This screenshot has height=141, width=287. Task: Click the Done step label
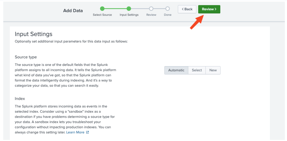coord(167,15)
